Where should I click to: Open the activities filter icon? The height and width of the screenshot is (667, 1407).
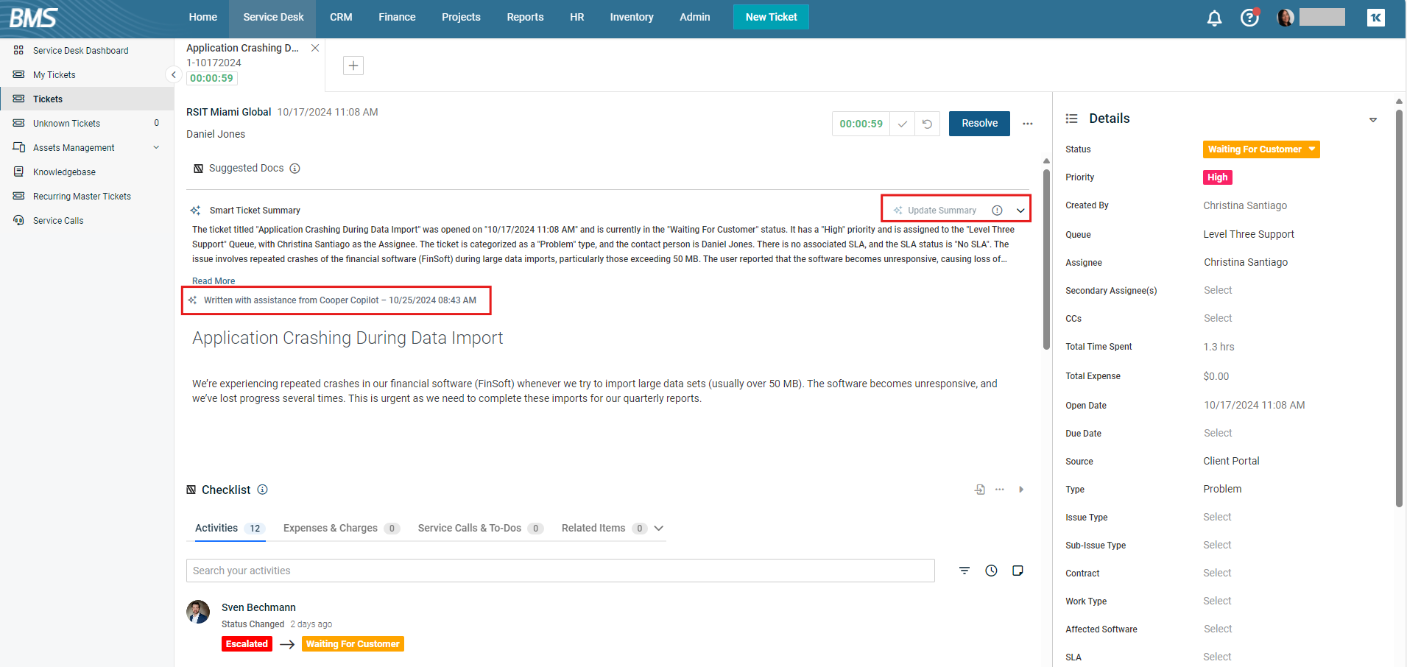pos(965,571)
